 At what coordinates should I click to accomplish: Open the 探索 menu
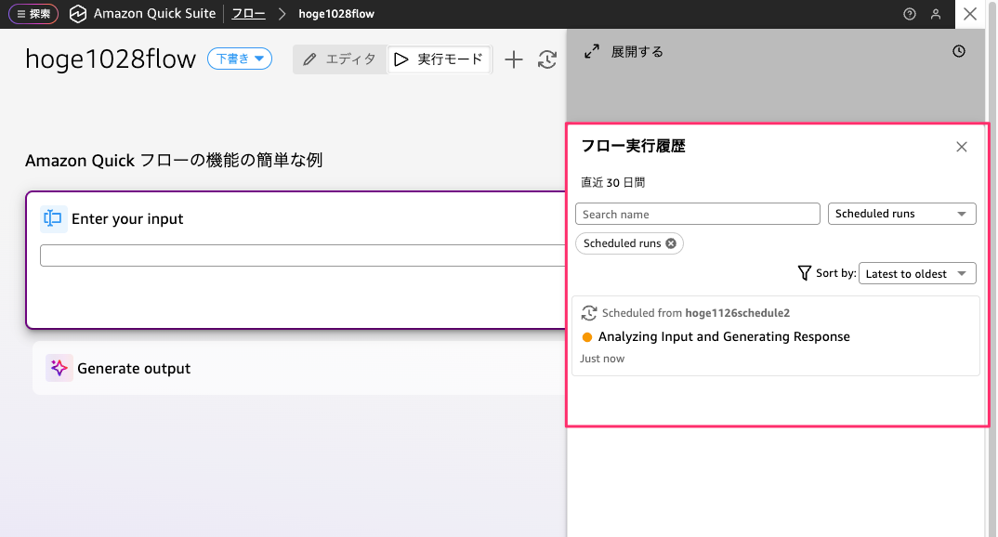tap(33, 14)
